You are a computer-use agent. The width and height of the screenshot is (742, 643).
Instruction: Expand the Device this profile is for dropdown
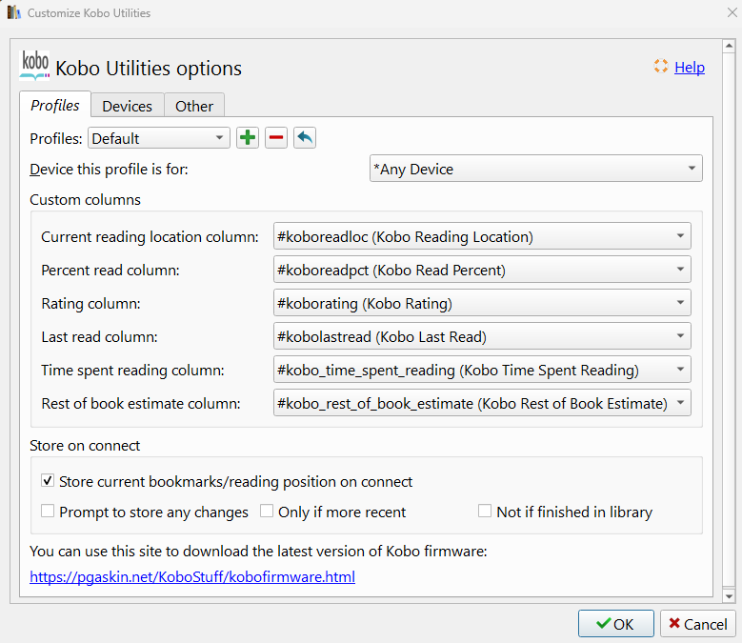[x=535, y=170]
